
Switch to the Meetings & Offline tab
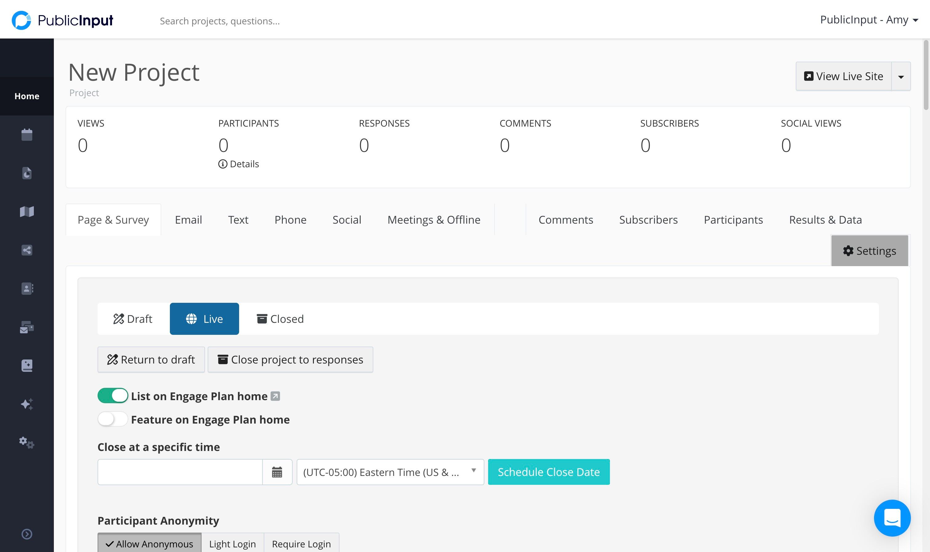(434, 220)
